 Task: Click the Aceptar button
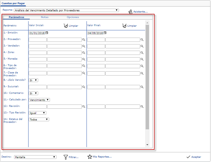click(x=193, y=157)
